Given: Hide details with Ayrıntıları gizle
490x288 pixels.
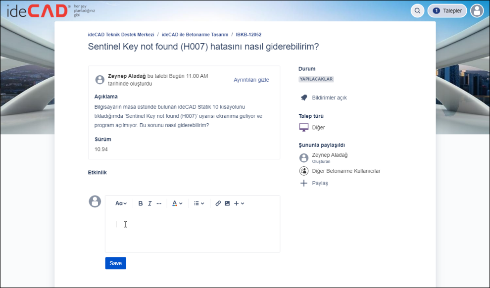Looking at the screenshot, I should coord(251,80).
